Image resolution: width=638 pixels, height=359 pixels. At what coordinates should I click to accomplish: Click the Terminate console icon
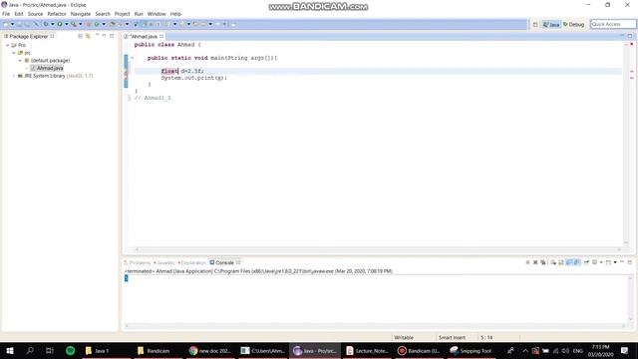point(527,262)
